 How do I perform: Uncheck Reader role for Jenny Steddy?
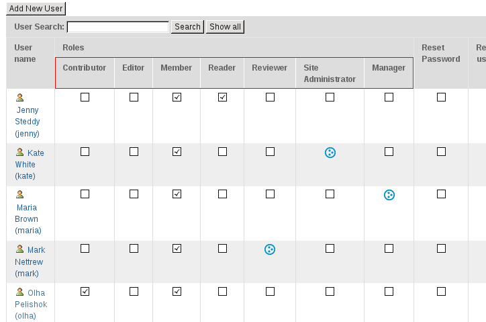click(x=223, y=97)
